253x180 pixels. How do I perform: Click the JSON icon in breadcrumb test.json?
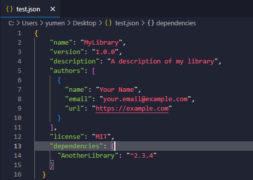click(108, 23)
